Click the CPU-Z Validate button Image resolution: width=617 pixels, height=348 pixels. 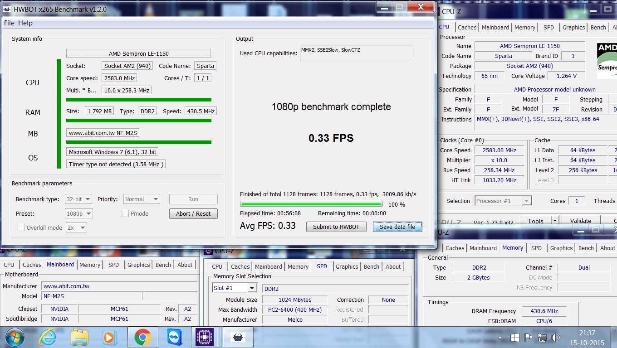[580, 221]
